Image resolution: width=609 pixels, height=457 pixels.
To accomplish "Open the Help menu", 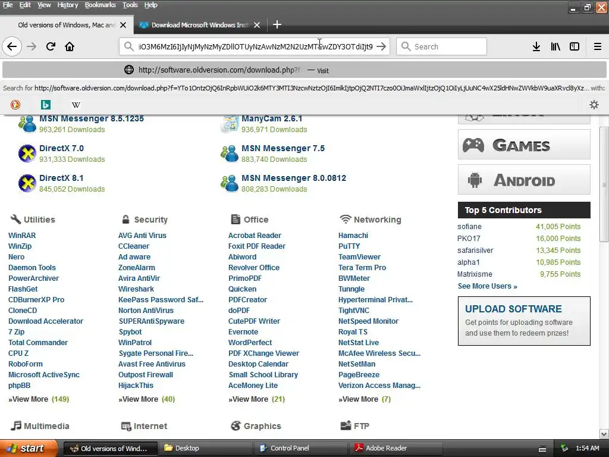I will click(x=150, y=5).
